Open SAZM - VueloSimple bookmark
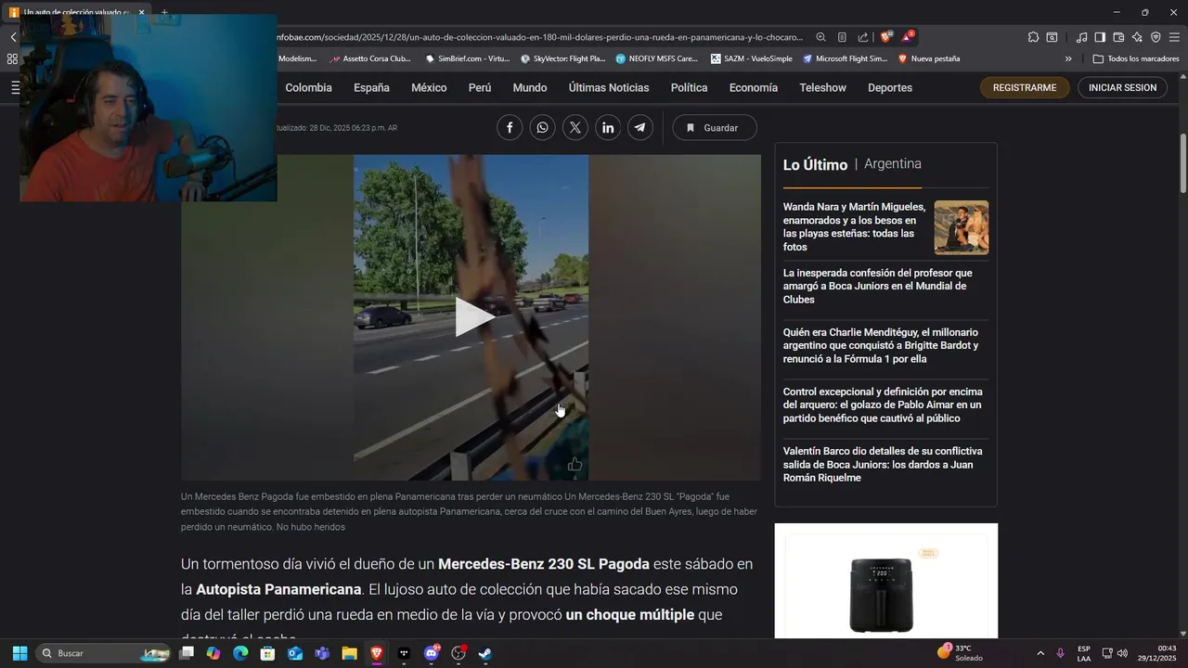 click(x=752, y=58)
